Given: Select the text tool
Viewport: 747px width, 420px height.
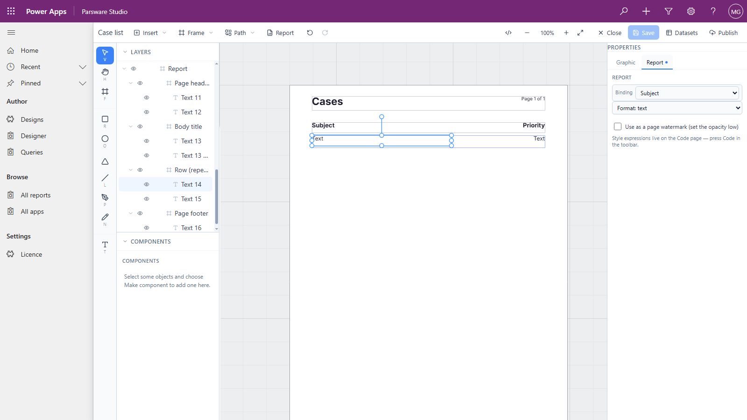Looking at the screenshot, I should [105, 247].
